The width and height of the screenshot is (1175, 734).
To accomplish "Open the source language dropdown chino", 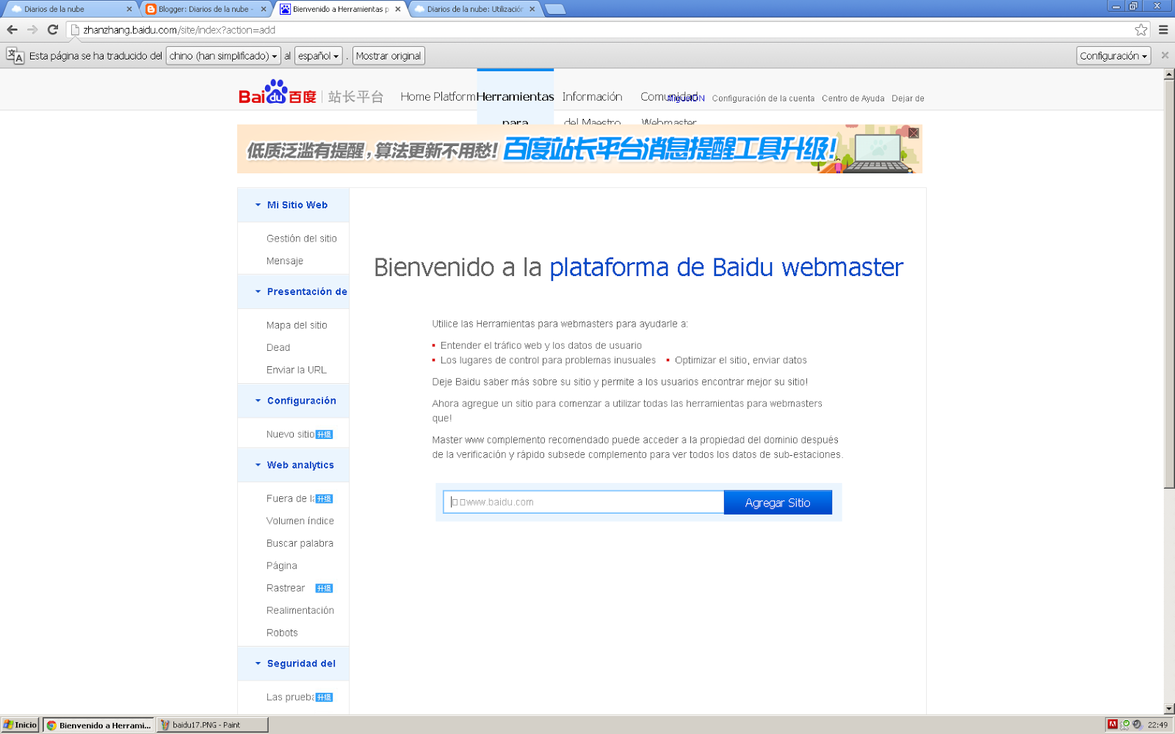I will tap(223, 56).
